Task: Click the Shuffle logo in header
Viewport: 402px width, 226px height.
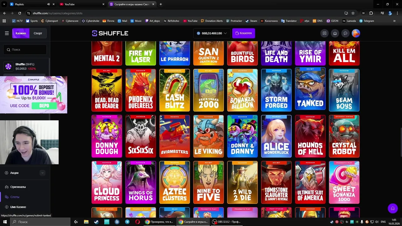Action: pyautogui.click(x=110, y=33)
